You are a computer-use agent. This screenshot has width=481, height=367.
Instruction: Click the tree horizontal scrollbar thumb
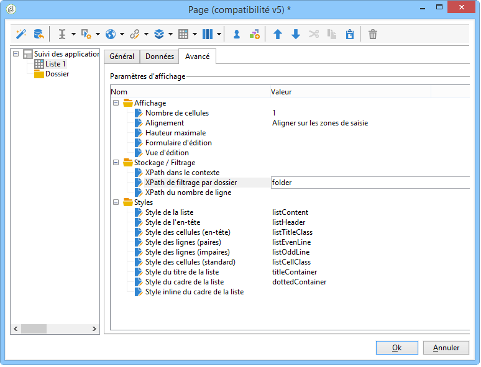(x=34, y=329)
